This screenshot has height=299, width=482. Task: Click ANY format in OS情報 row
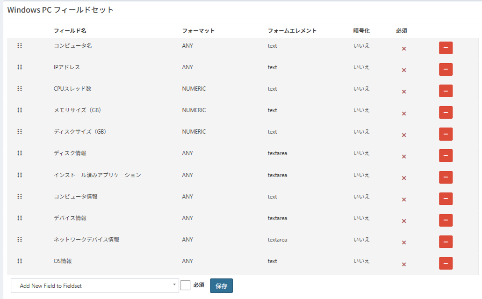point(187,261)
